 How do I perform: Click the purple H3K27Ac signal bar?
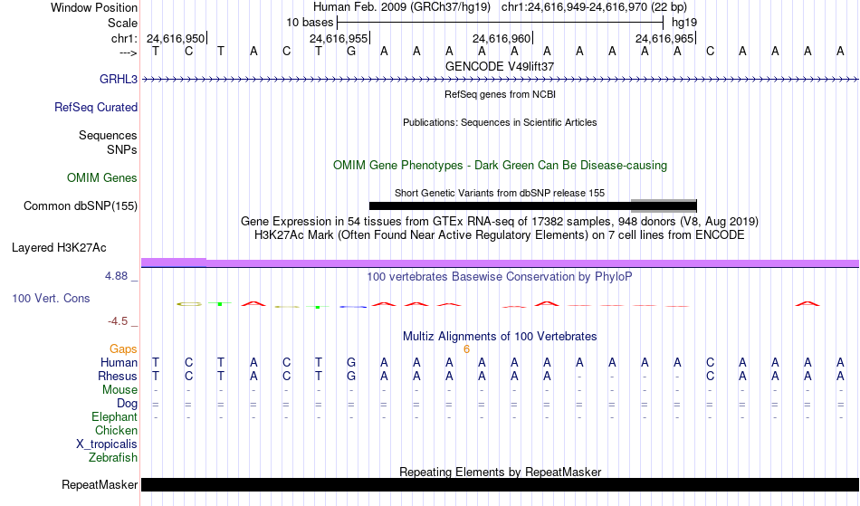point(501,263)
